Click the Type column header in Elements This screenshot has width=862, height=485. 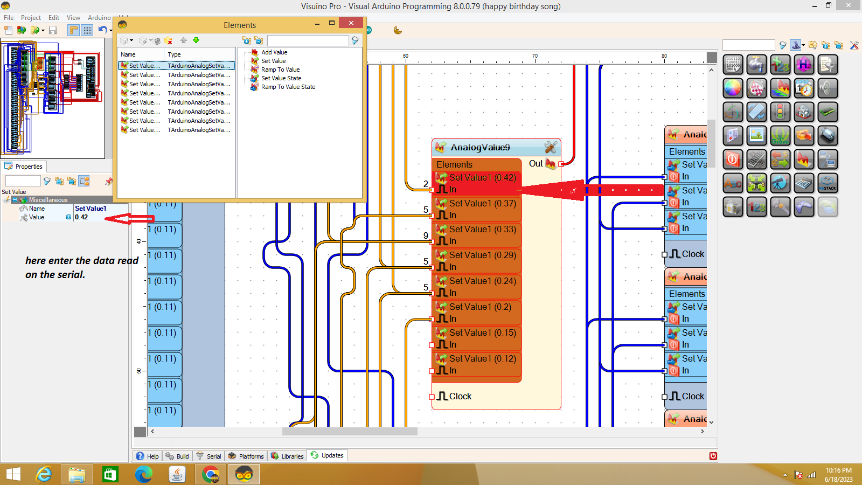pos(200,54)
